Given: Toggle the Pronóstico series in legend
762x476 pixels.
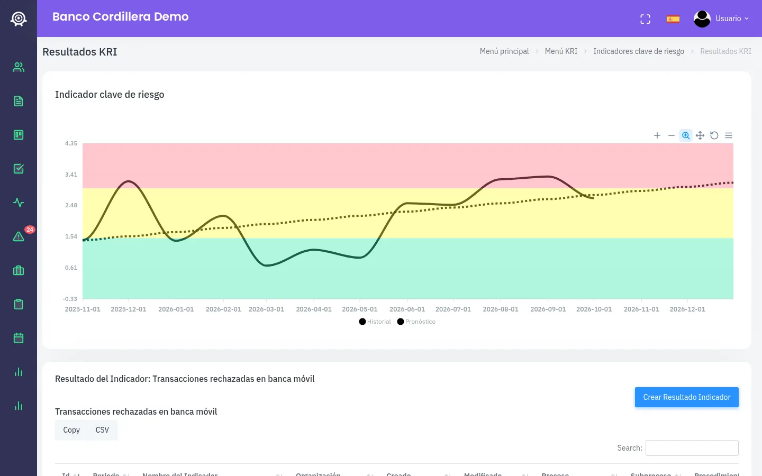Looking at the screenshot, I should point(416,322).
